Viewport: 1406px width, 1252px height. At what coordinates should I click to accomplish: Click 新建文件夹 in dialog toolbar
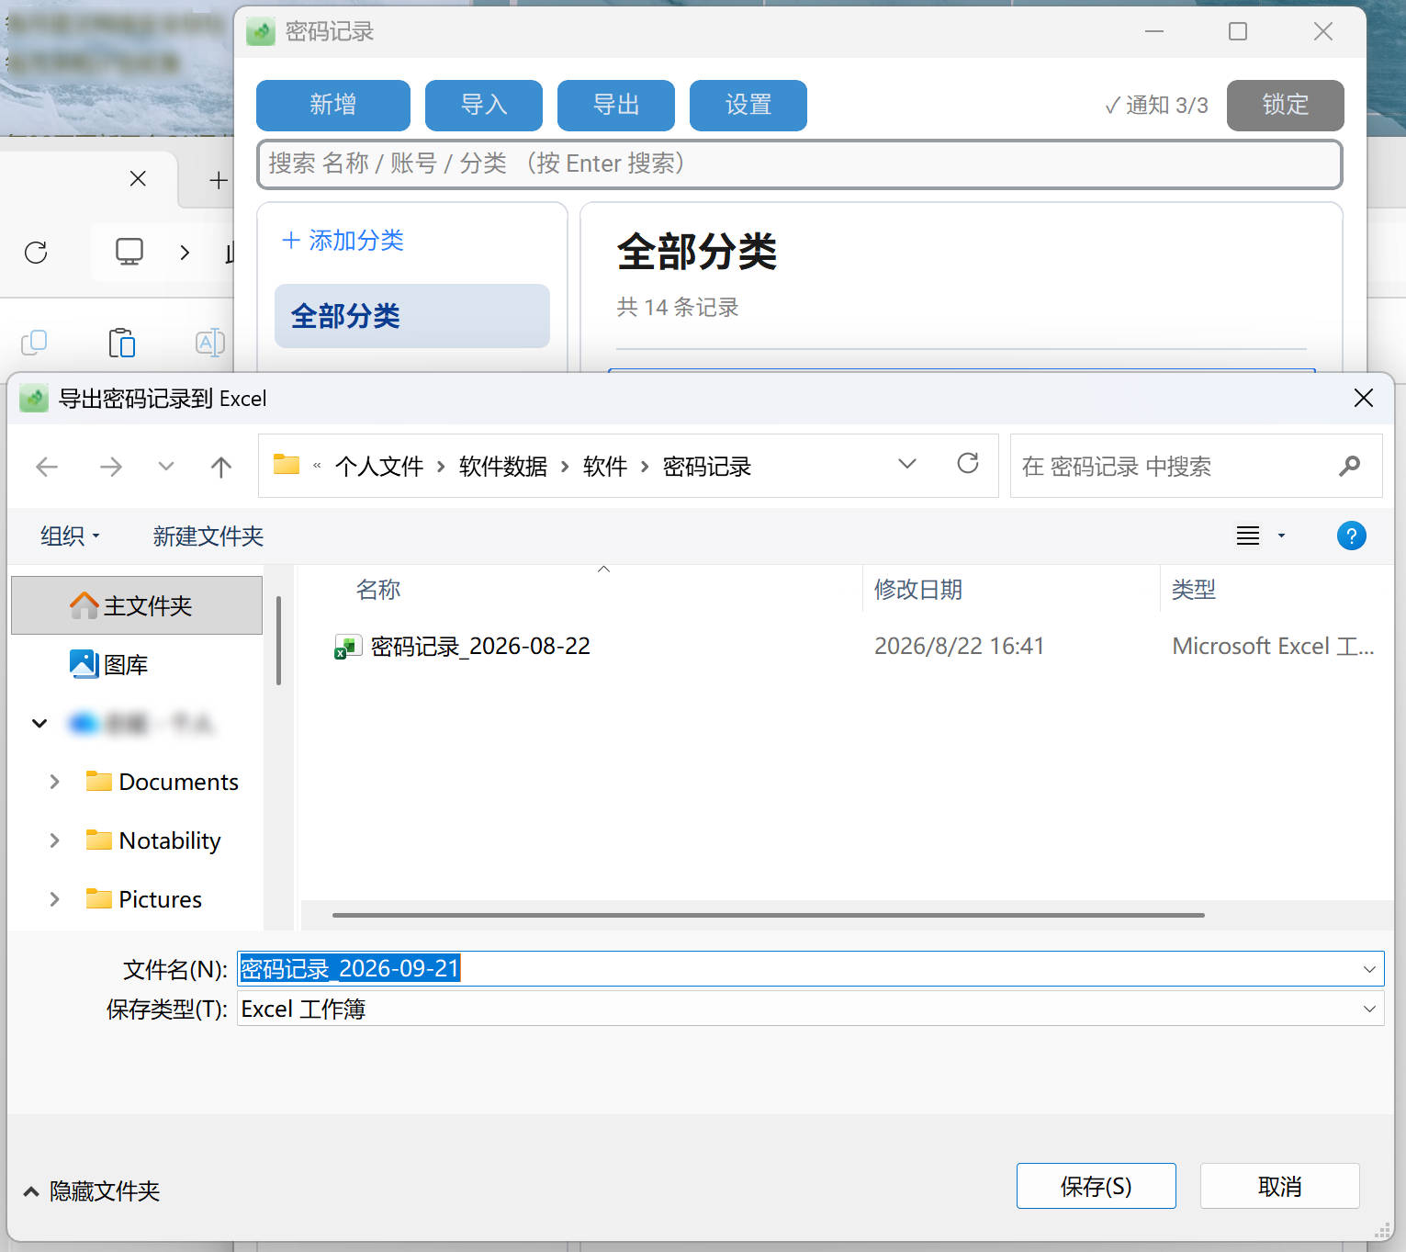click(208, 536)
